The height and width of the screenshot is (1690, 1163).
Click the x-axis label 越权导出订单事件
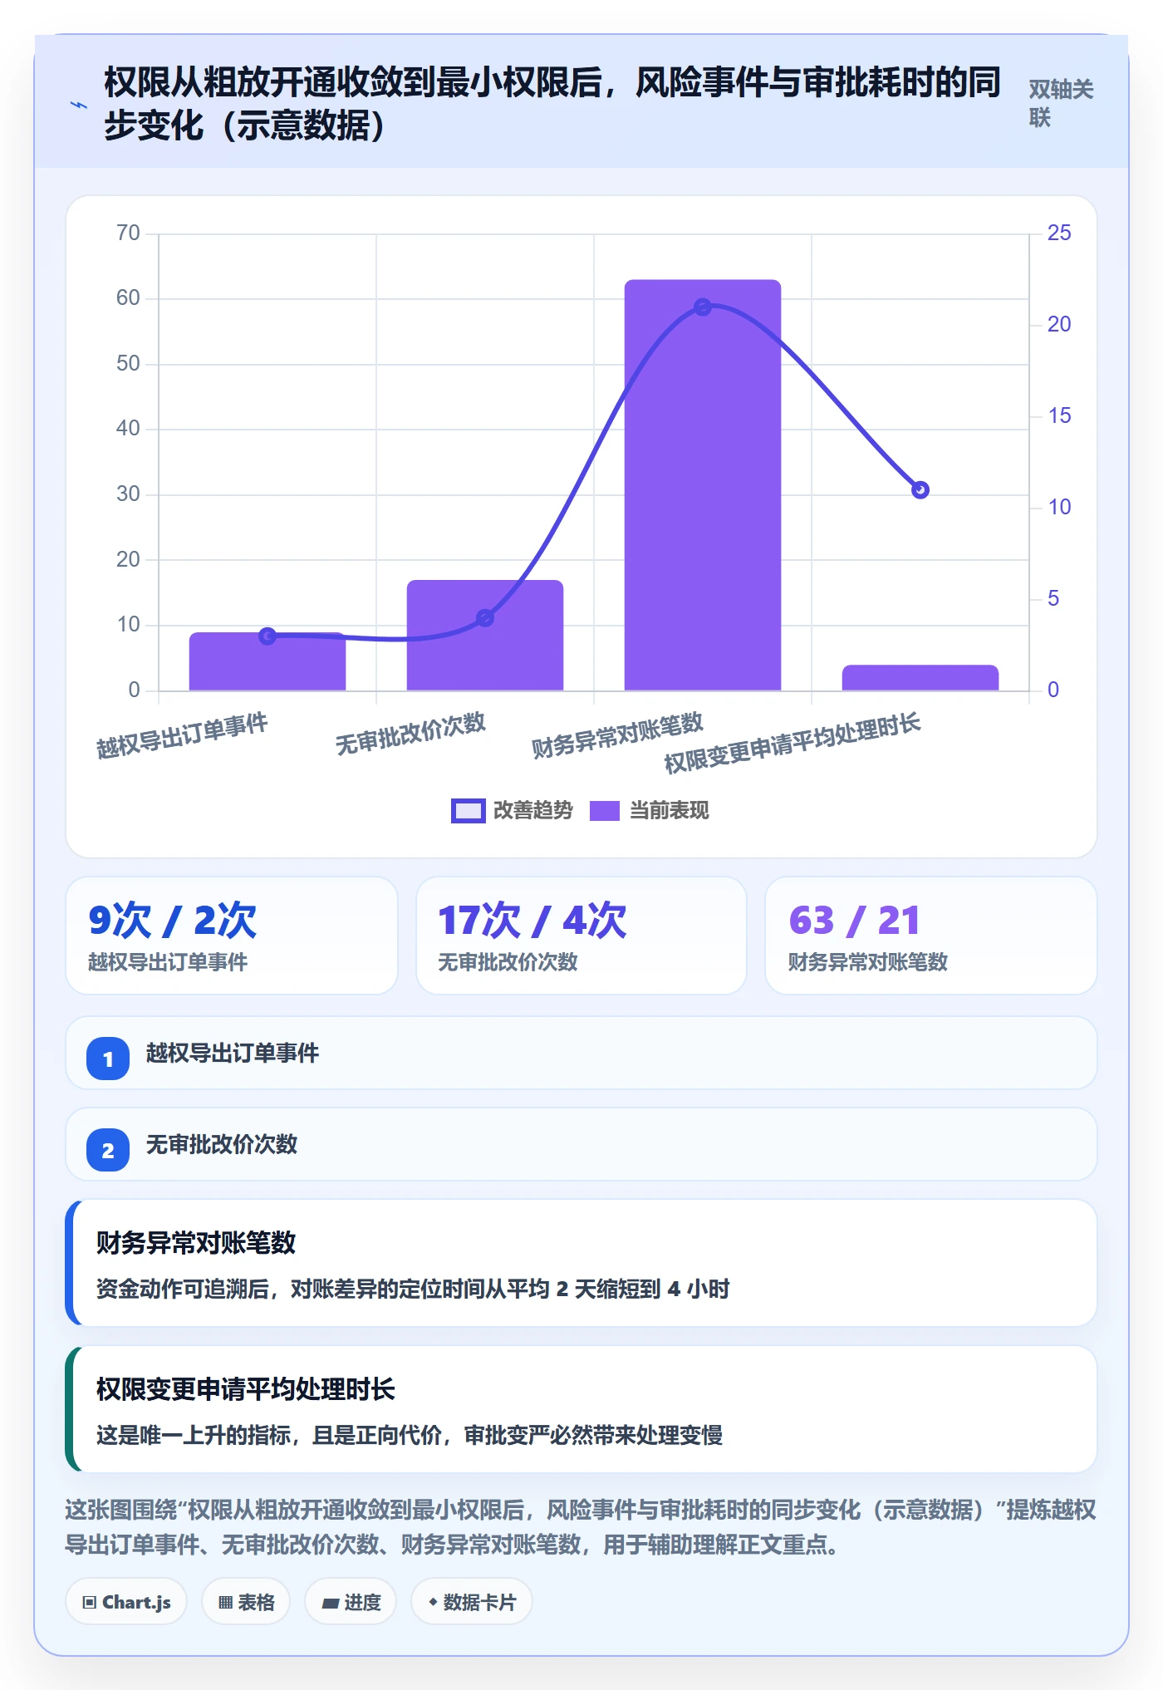[183, 736]
